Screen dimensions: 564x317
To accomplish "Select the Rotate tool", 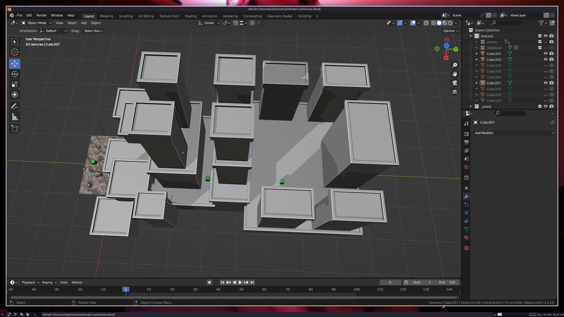I will 15,74.
